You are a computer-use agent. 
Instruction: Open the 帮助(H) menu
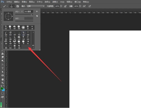click(x=86, y=2)
